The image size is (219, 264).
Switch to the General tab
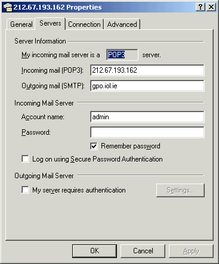click(21, 24)
